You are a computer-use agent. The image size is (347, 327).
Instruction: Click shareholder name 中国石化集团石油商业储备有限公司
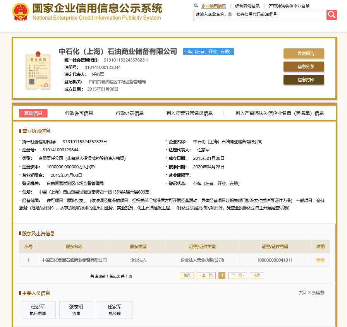(x=74, y=260)
